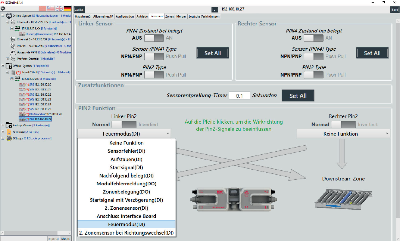The height and width of the screenshot is (241, 400).
Task: Switch language with the German flag
Action: tap(67, 8)
